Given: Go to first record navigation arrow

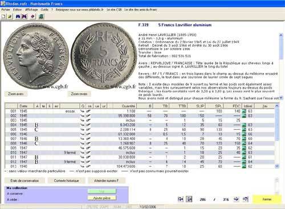Looking at the screenshot, I should pyautogui.click(x=180, y=199).
